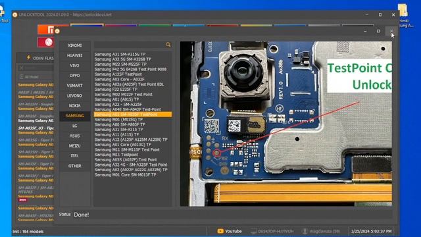The image size is (421, 237).
Task: Select Samsung M11 Testpoint entry
Action: (x=116, y=155)
